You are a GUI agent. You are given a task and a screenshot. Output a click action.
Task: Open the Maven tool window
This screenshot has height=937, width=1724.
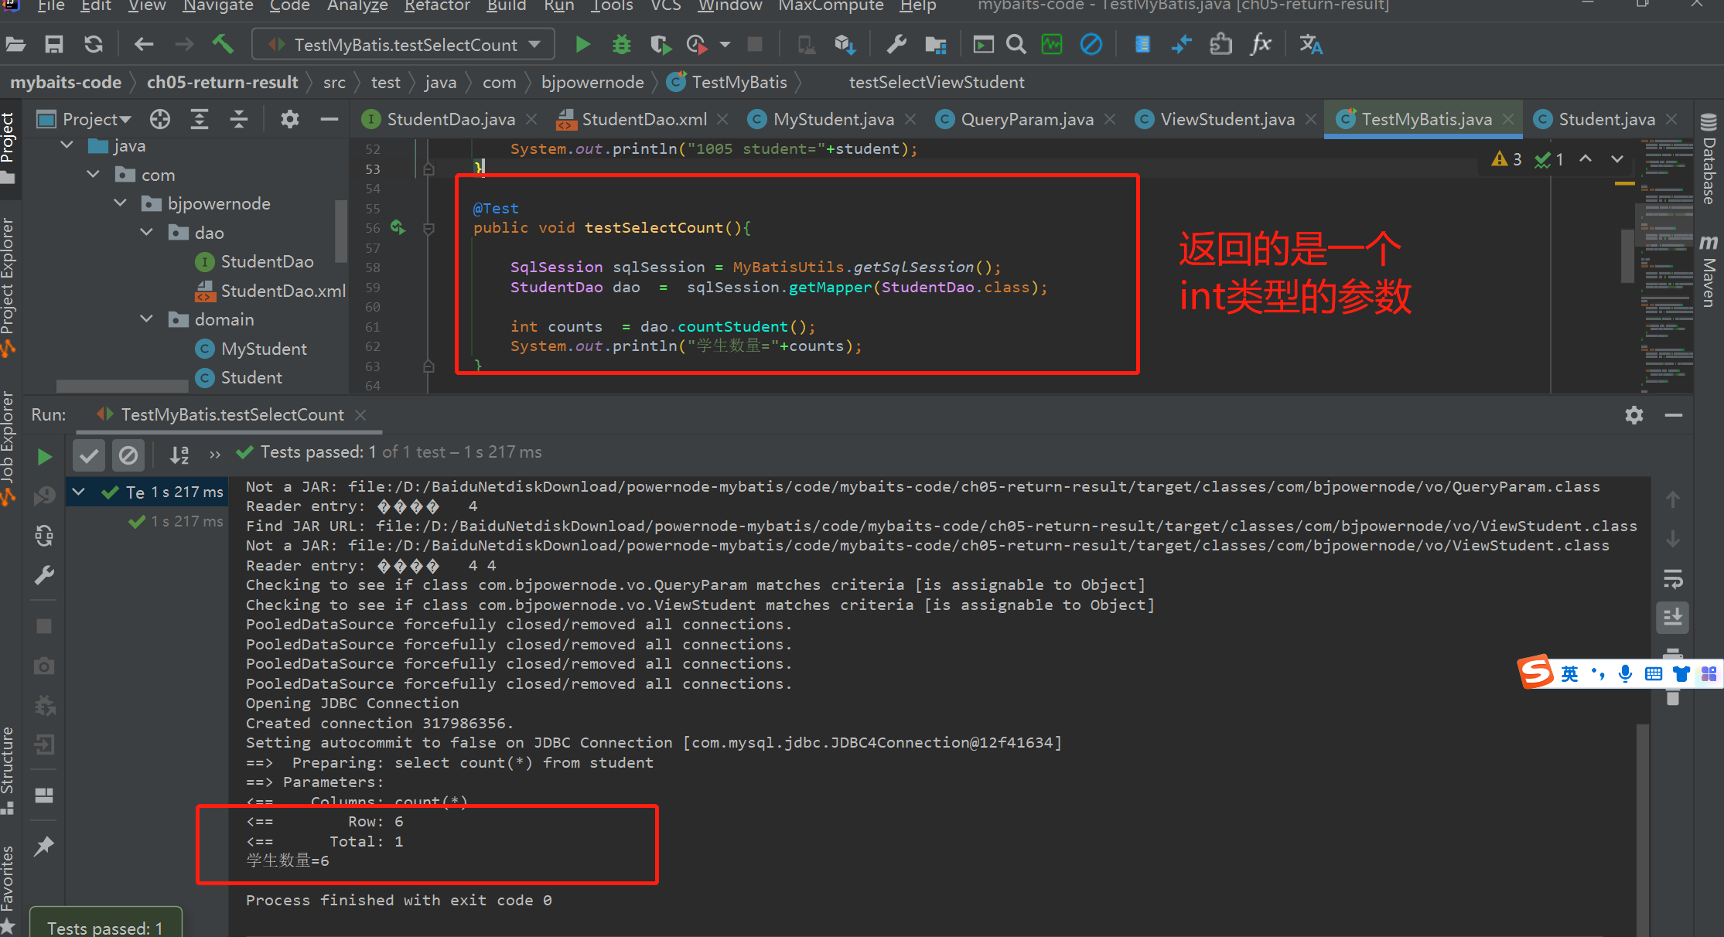pos(1709,271)
